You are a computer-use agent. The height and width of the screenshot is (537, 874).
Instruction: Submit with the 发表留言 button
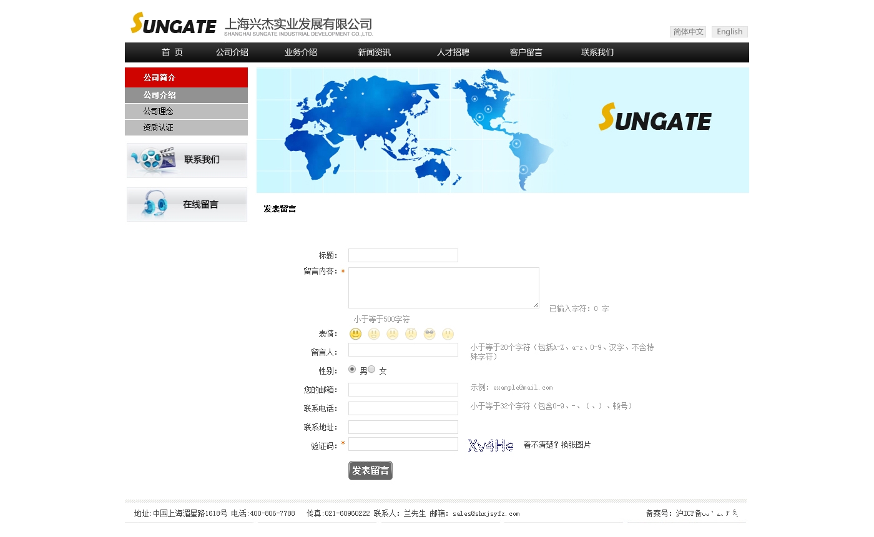370,471
